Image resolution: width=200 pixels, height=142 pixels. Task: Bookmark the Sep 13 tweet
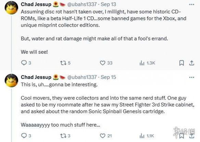[182, 63]
